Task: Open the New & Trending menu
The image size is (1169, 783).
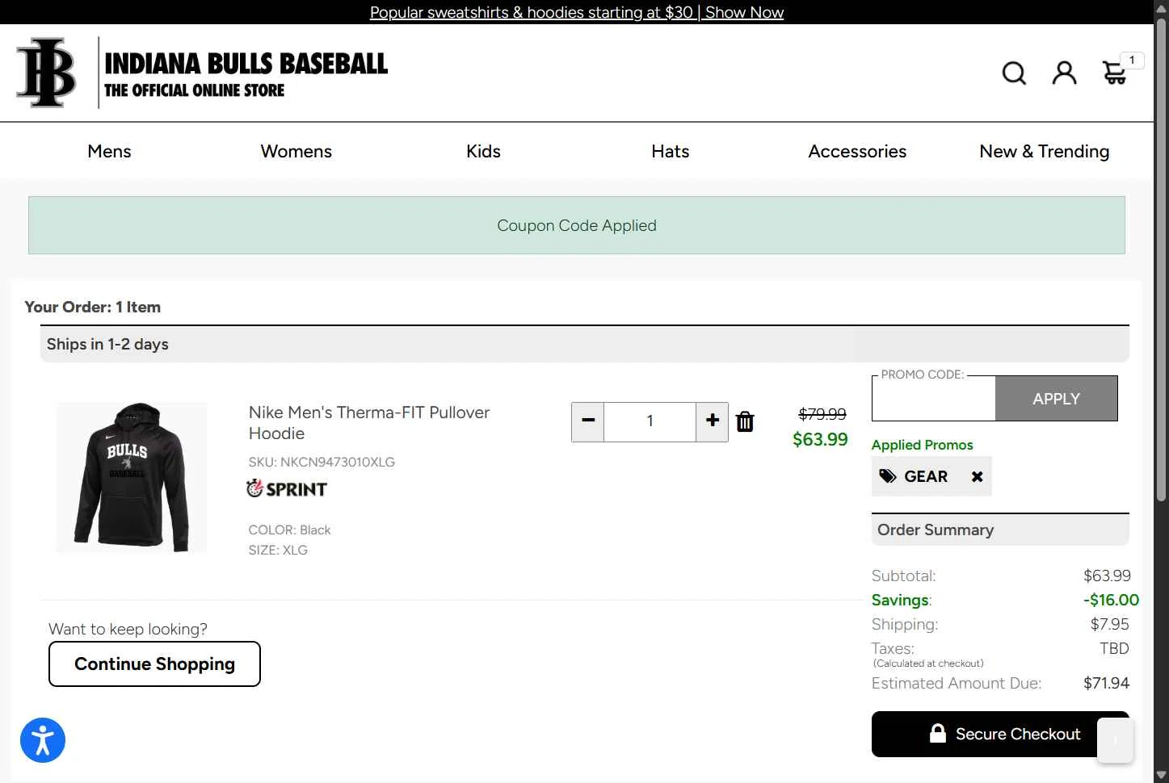Action: pyautogui.click(x=1045, y=151)
